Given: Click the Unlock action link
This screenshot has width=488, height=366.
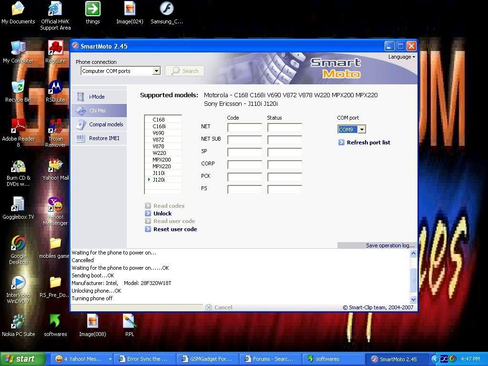Looking at the screenshot, I should click(x=163, y=213).
